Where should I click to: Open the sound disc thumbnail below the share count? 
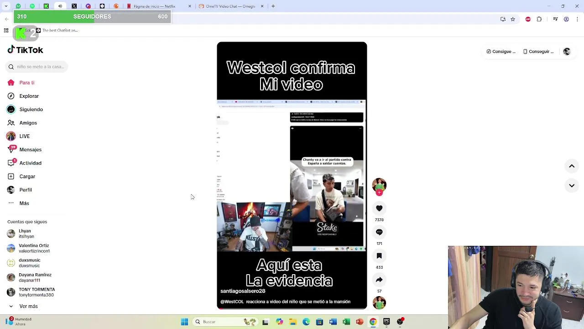pyautogui.click(x=379, y=303)
